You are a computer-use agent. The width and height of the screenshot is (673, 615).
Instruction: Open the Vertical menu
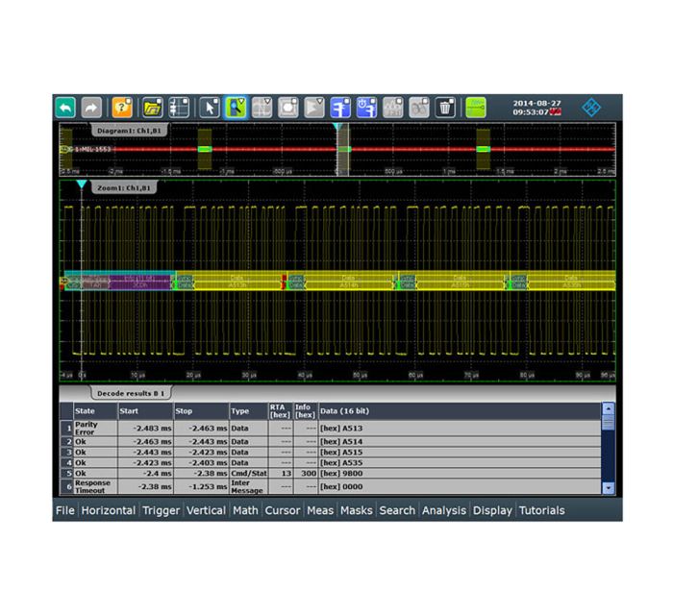point(206,510)
